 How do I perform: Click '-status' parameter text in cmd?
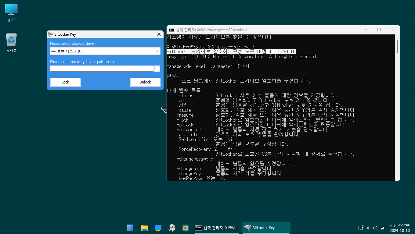coord(185,95)
